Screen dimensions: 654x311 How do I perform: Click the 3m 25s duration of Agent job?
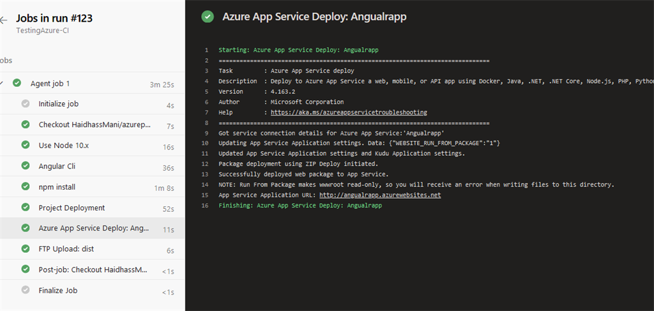162,85
